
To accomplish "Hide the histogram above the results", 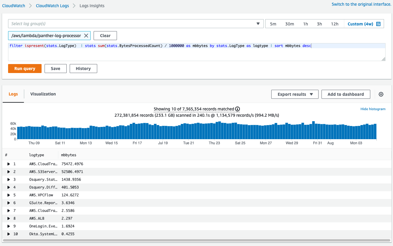I will tap(373, 109).
